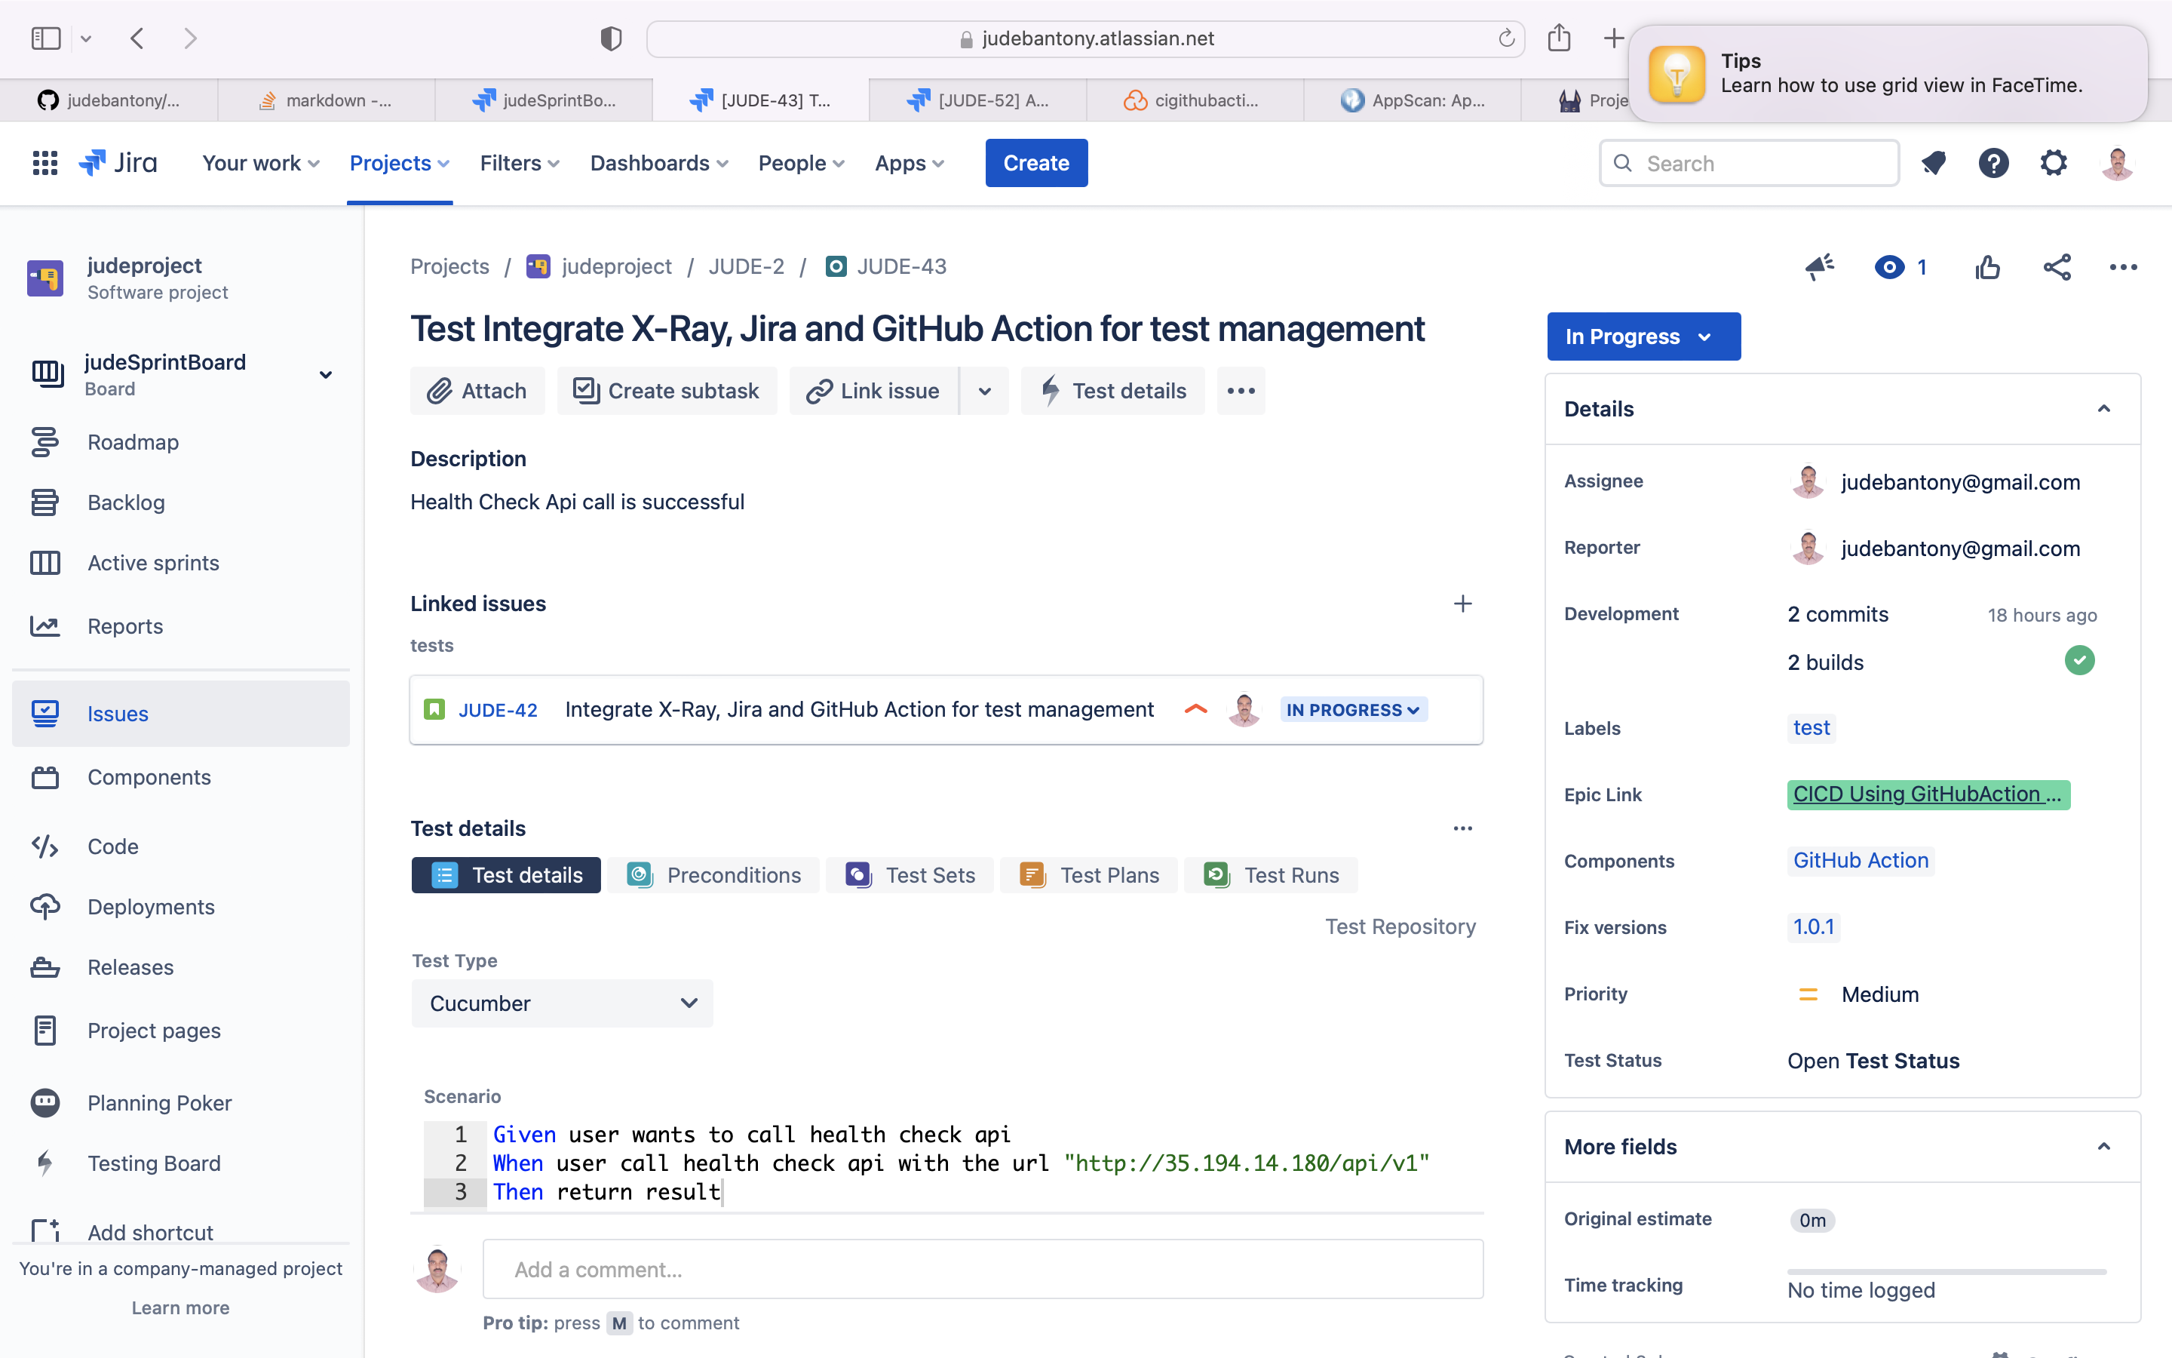
Task: Add a linked issue with plus icon
Action: click(x=1462, y=604)
